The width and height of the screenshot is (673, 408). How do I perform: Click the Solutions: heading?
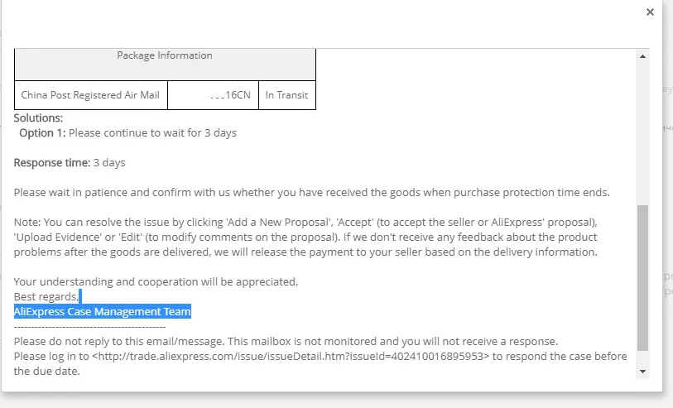click(38, 118)
